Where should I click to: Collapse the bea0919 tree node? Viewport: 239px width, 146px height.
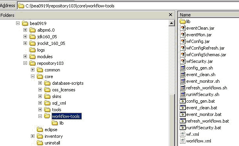click(18, 23)
